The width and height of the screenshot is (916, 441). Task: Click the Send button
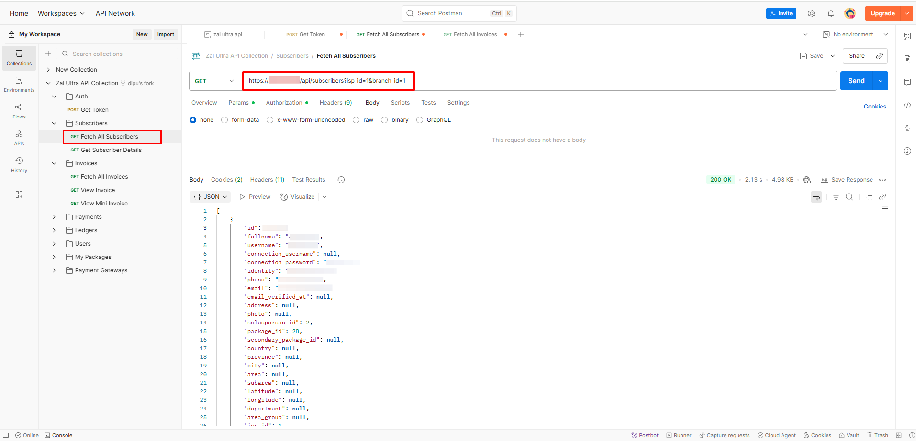click(856, 81)
